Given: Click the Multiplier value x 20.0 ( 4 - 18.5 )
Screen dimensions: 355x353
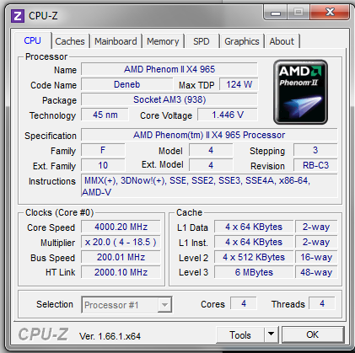Looking at the screenshot, I should coord(121,242).
